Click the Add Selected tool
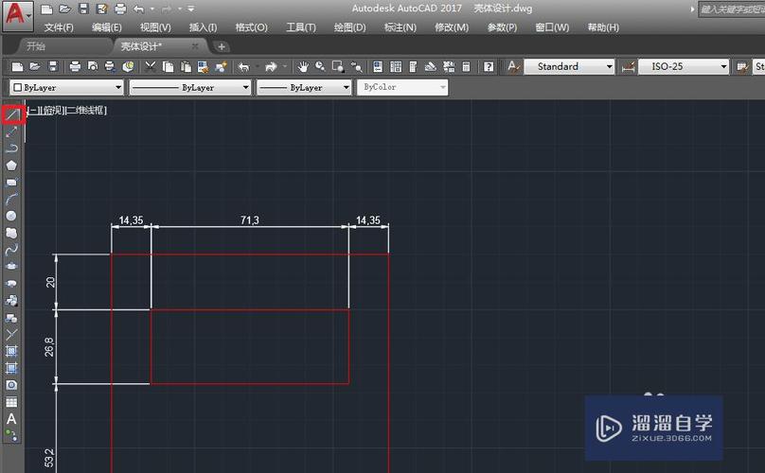Image resolution: width=765 pixels, height=473 pixels. pyautogui.click(x=11, y=435)
